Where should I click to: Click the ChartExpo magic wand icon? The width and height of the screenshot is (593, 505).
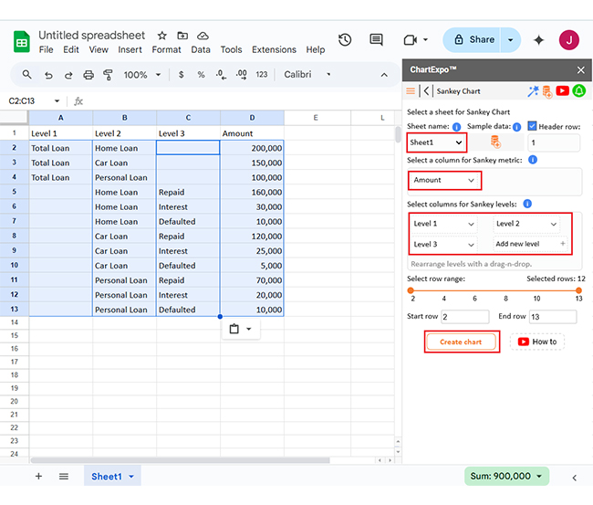pos(534,91)
